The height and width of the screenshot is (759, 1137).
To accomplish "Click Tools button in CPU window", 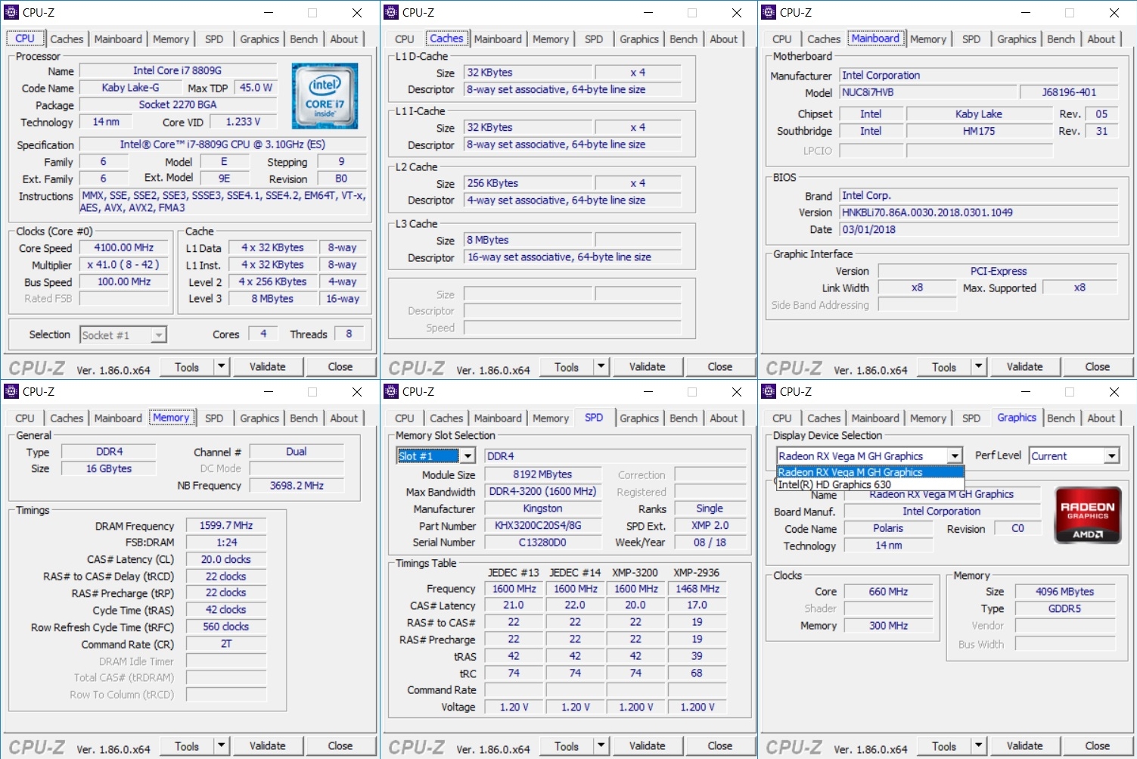I will click(x=187, y=367).
